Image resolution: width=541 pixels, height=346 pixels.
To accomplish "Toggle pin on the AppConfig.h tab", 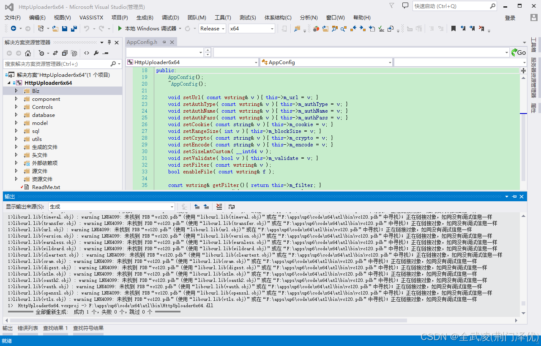I will coord(164,42).
